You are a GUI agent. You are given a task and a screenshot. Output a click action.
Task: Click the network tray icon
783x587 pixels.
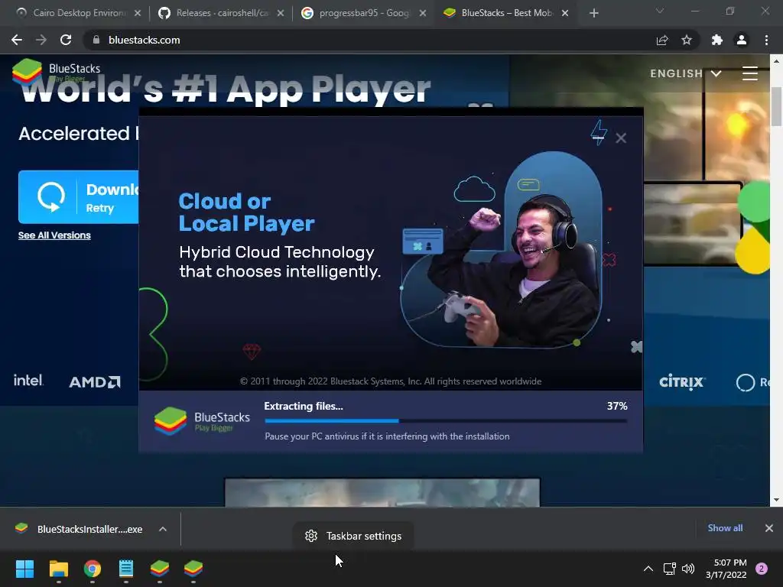click(x=669, y=569)
